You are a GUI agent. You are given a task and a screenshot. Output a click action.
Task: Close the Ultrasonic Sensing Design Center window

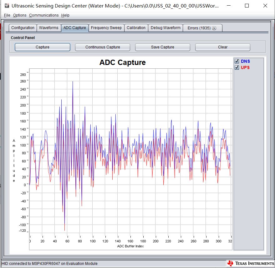click(265, 6)
